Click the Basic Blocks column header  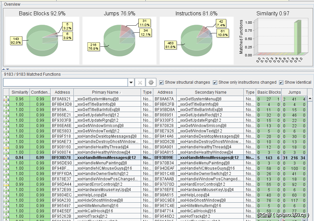pos(269,92)
